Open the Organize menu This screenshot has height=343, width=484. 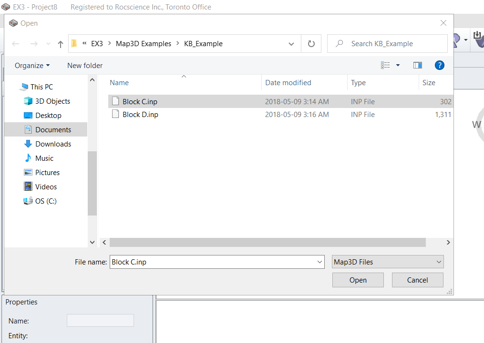[31, 65]
